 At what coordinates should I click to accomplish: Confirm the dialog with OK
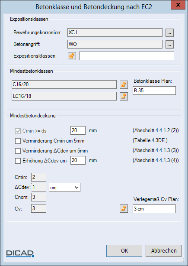point(124,251)
